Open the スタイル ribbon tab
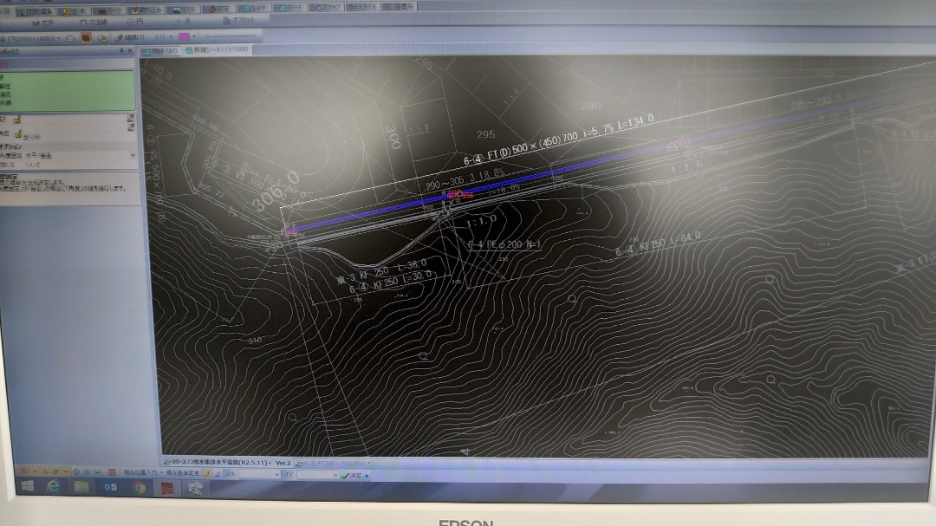 point(363,7)
